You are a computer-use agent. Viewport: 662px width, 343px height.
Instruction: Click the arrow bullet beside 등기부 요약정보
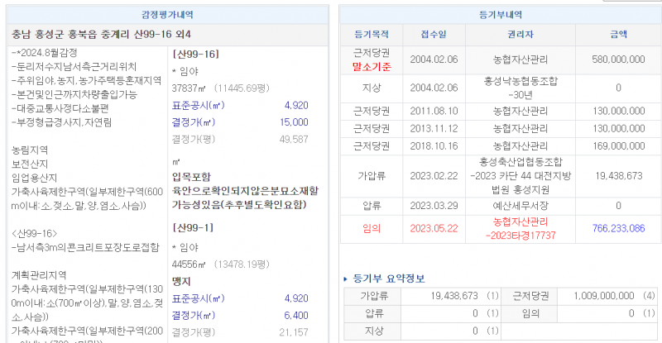[x=346, y=279]
